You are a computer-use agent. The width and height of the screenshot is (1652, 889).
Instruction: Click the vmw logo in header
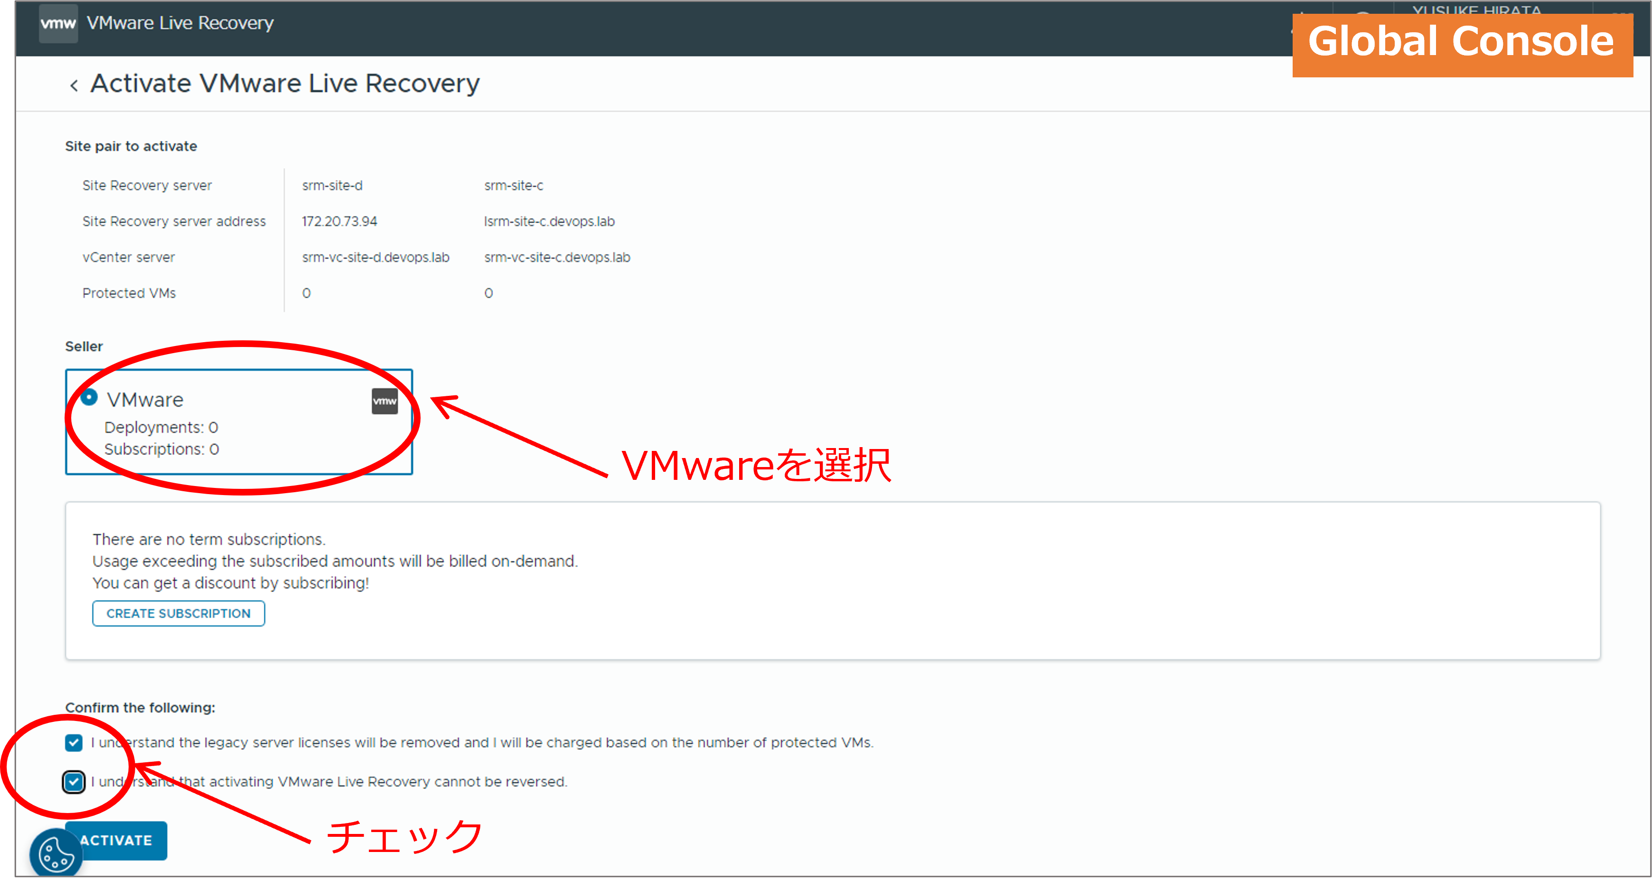point(58,24)
